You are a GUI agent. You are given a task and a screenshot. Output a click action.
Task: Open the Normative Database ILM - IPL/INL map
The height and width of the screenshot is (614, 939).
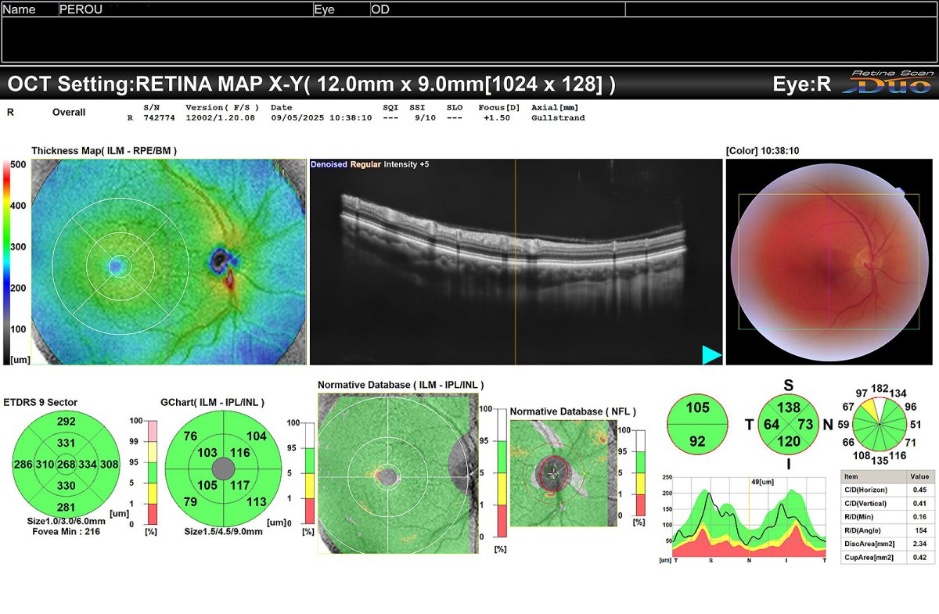tap(397, 472)
